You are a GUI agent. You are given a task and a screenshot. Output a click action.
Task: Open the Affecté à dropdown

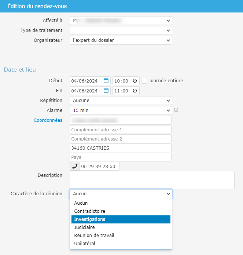[x=121, y=21]
